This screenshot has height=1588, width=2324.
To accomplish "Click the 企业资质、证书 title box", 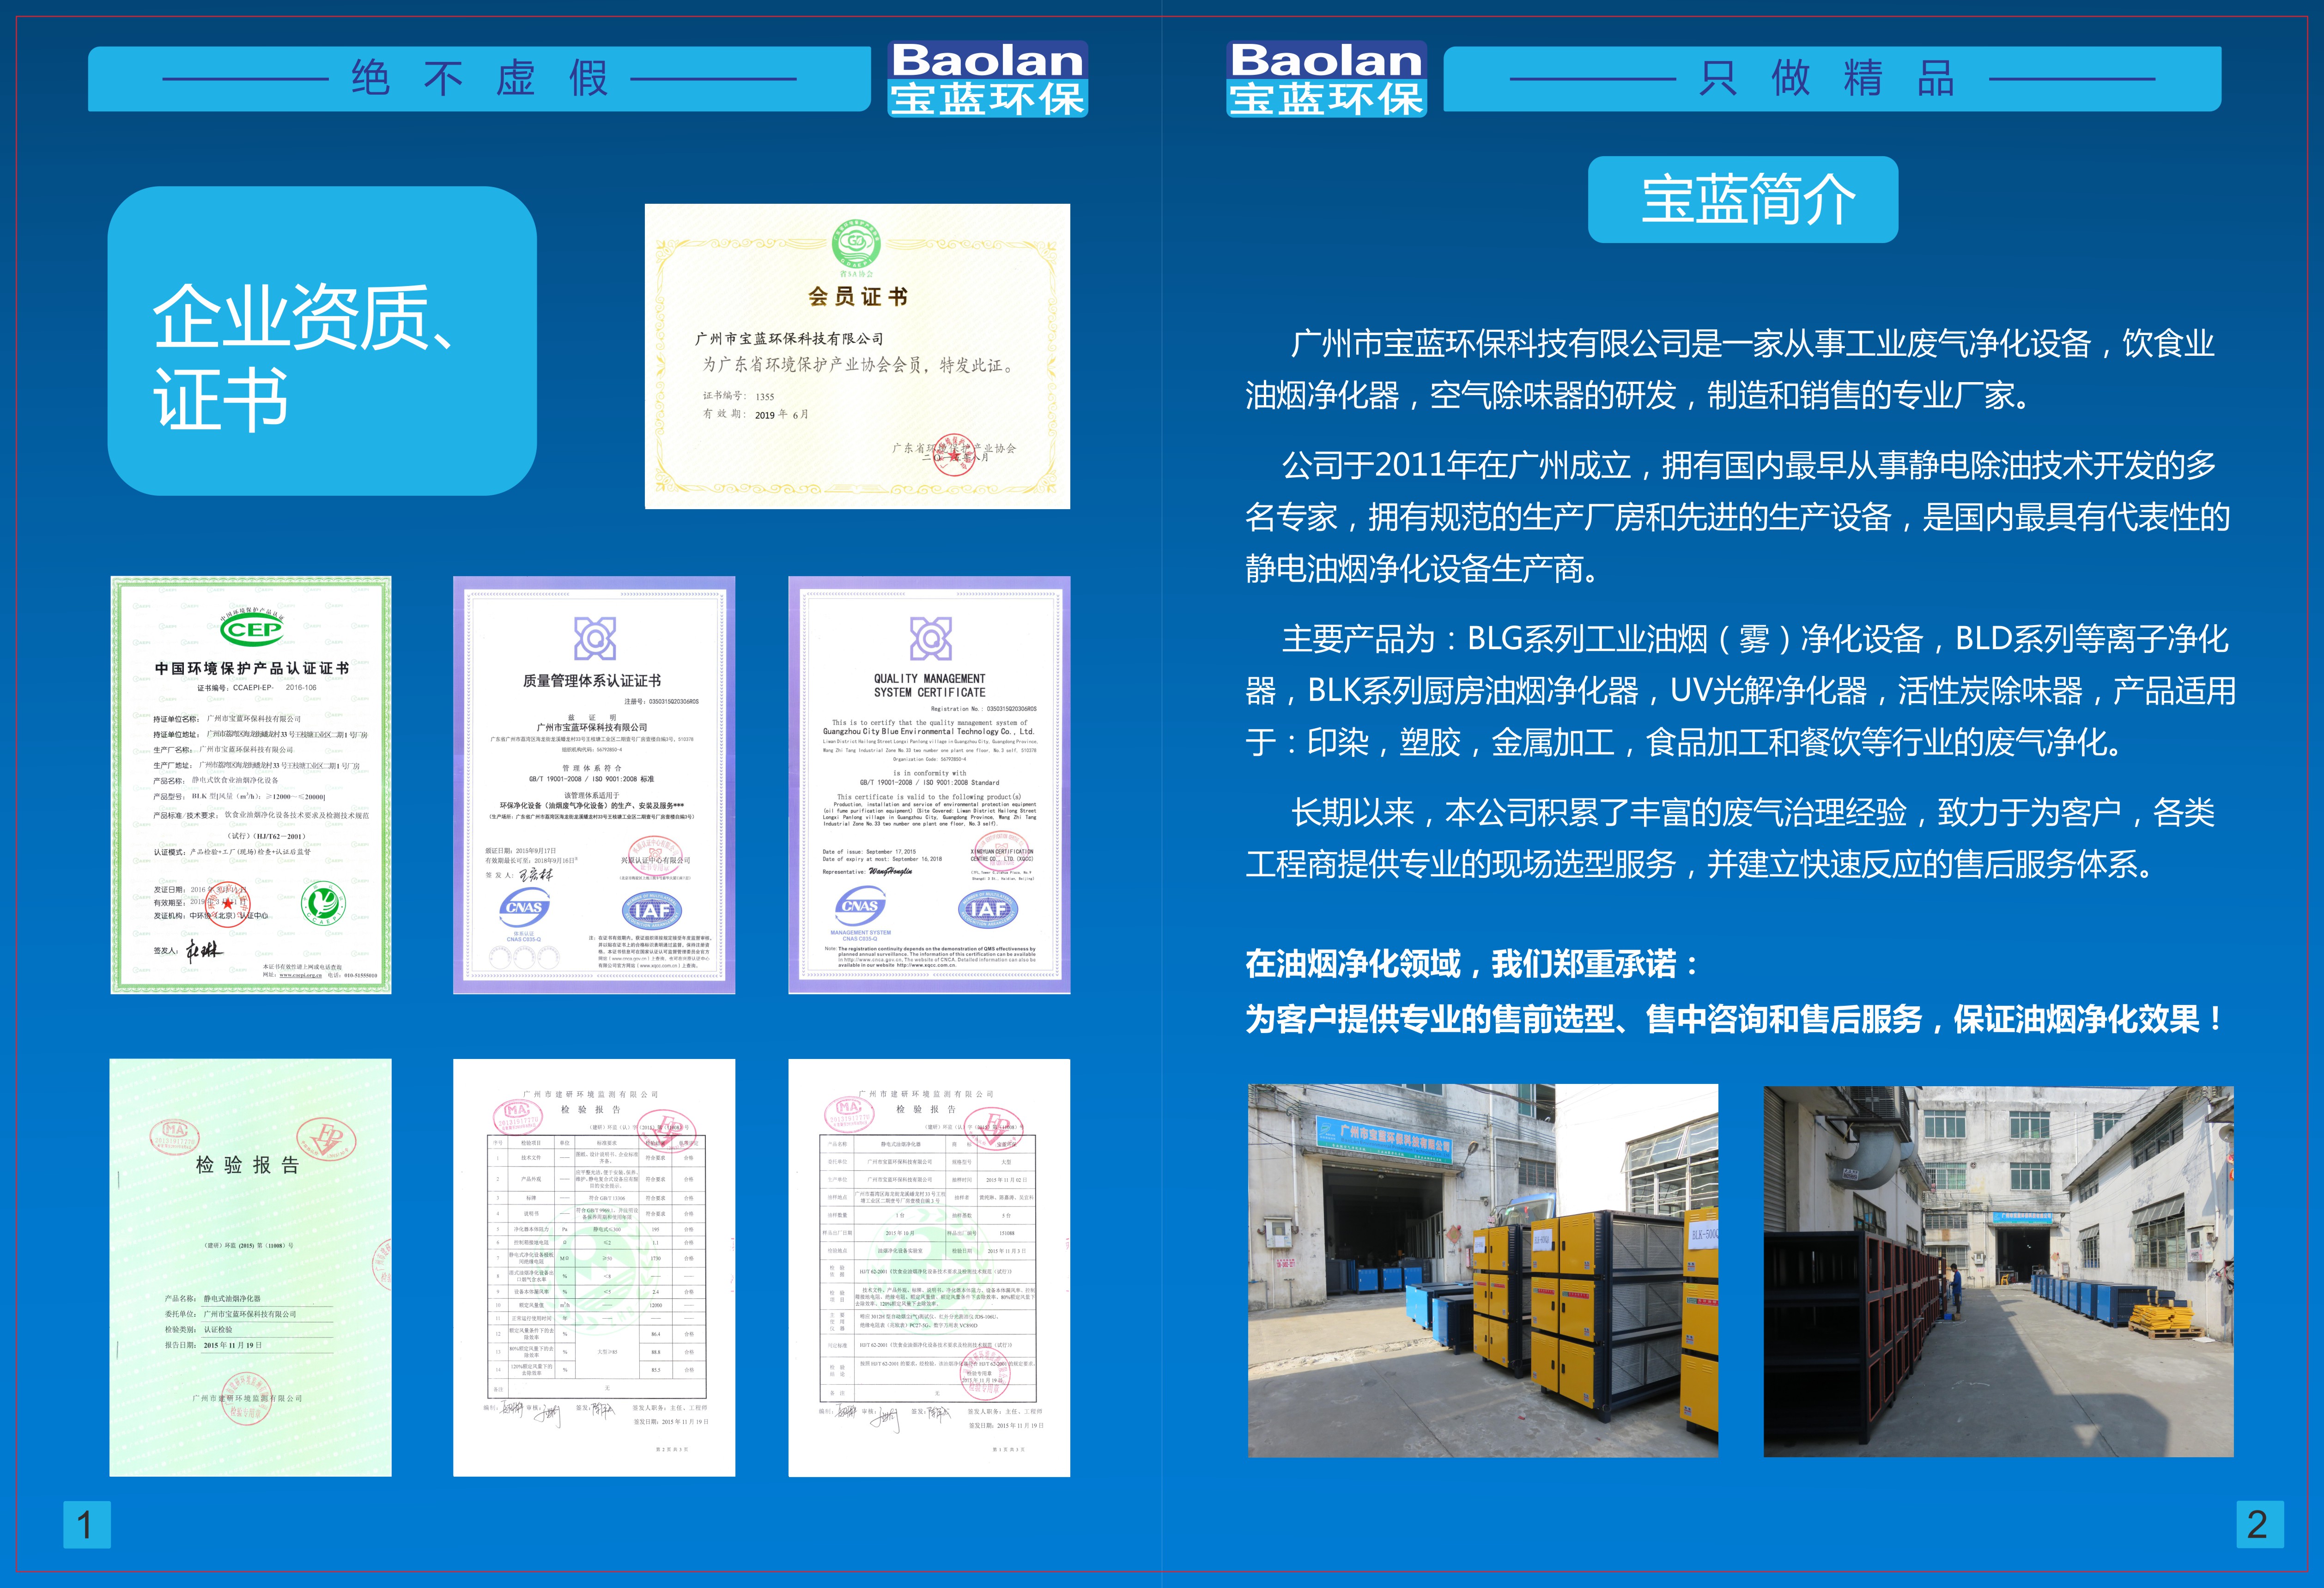I will [x=322, y=341].
